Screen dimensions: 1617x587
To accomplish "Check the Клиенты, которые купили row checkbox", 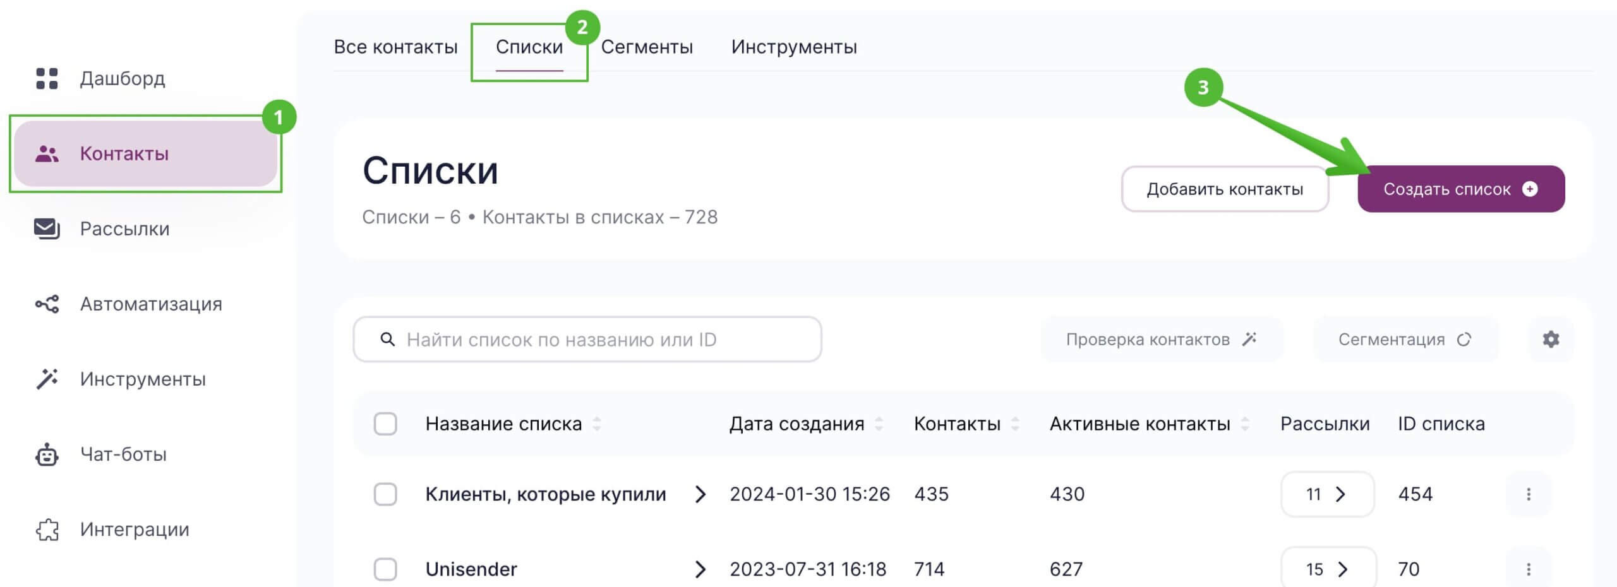I will pyautogui.click(x=385, y=494).
